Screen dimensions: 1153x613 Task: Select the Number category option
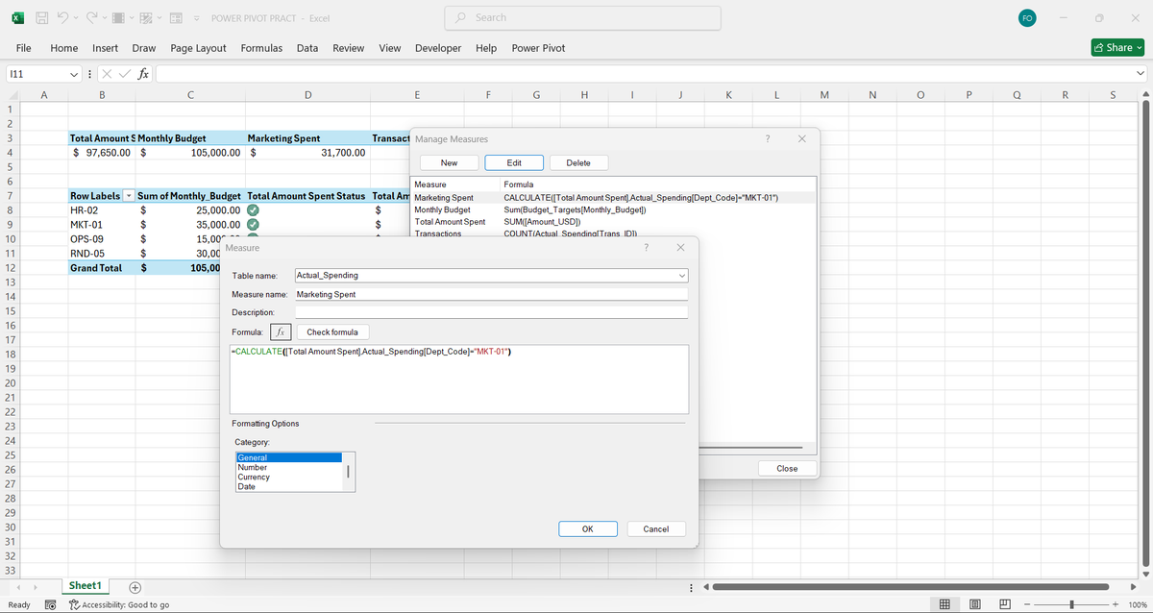click(x=289, y=468)
